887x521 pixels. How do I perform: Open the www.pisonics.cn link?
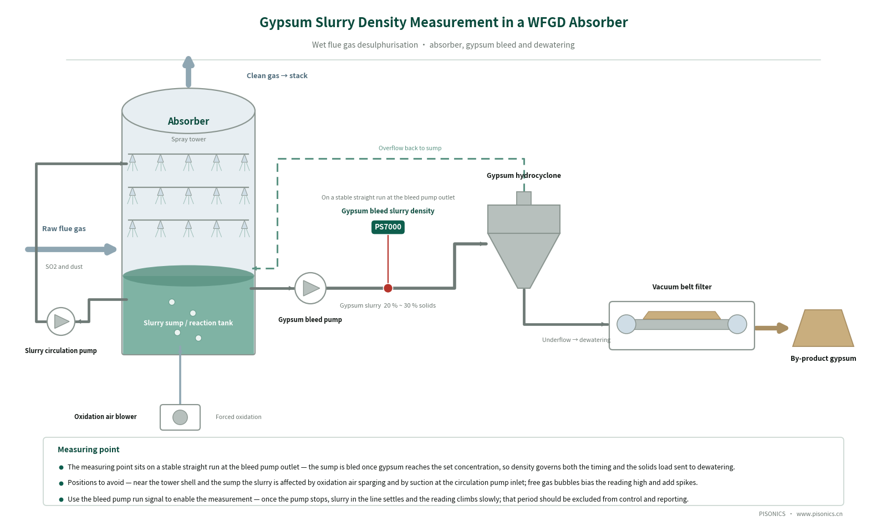[x=819, y=514]
